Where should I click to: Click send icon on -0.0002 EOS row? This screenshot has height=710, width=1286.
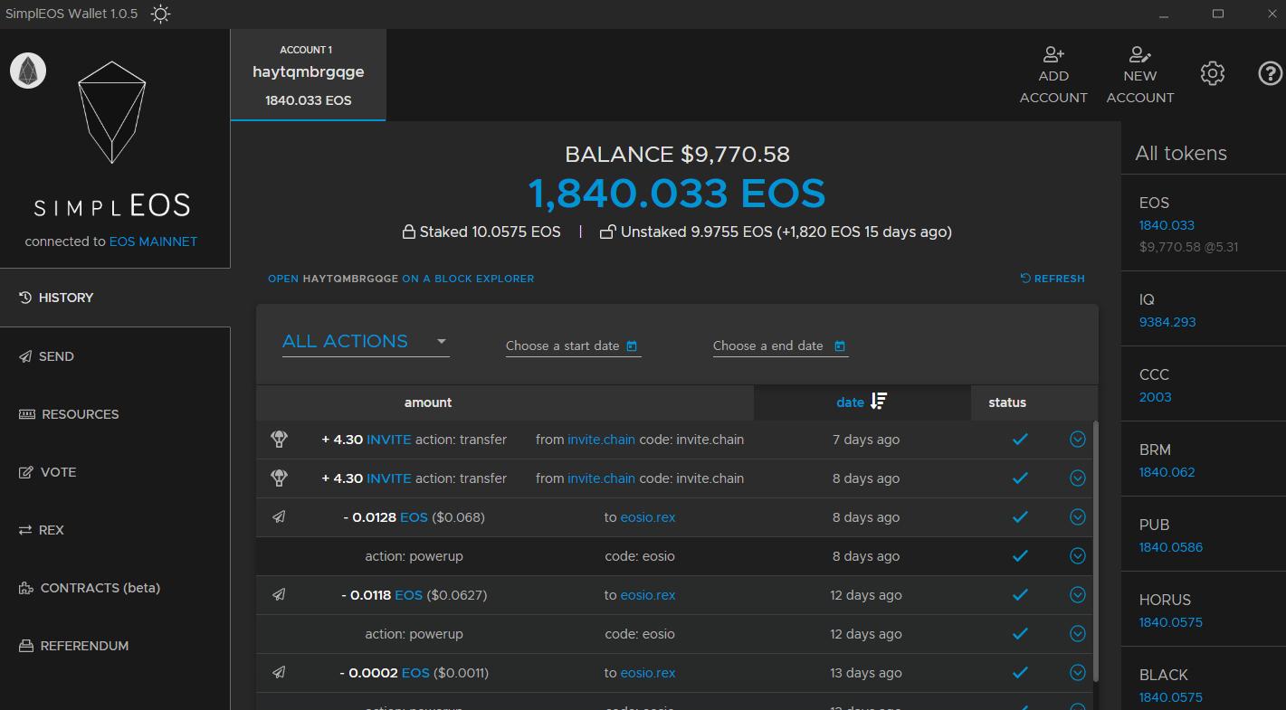(x=279, y=673)
